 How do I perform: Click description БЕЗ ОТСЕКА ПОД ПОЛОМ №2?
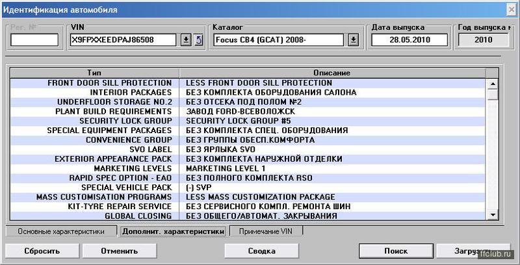pyautogui.click(x=244, y=102)
